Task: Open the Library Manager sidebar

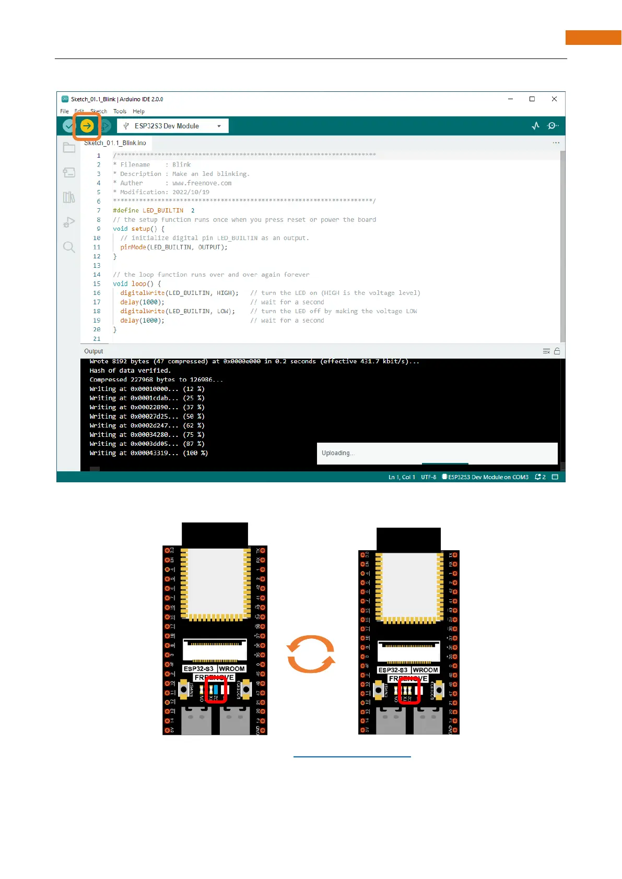Action: 69,197
